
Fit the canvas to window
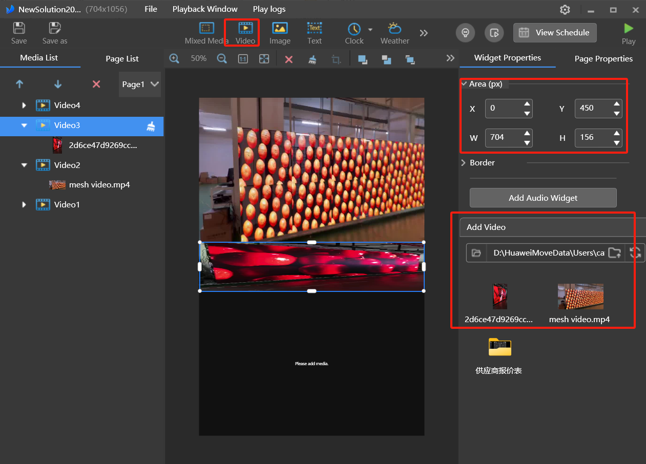(264, 59)
